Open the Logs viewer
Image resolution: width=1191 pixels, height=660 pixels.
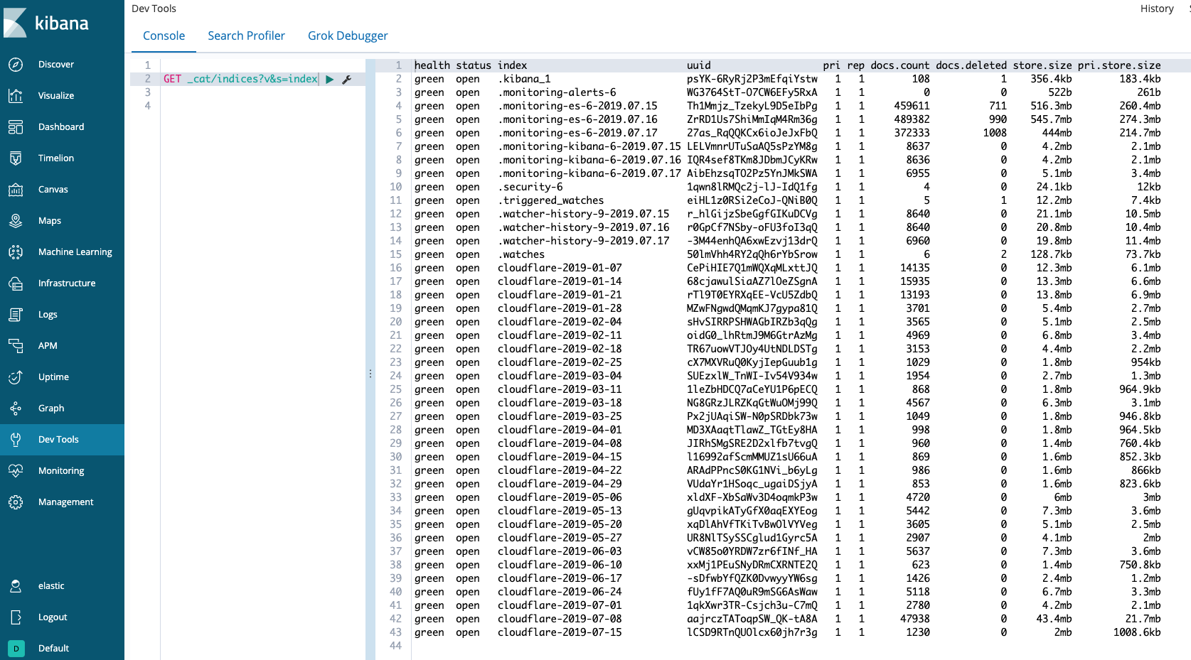(48, 314)
